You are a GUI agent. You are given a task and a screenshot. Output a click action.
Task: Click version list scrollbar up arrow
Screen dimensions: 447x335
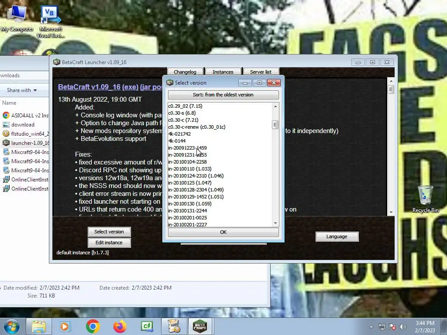[x=275, y=106]
